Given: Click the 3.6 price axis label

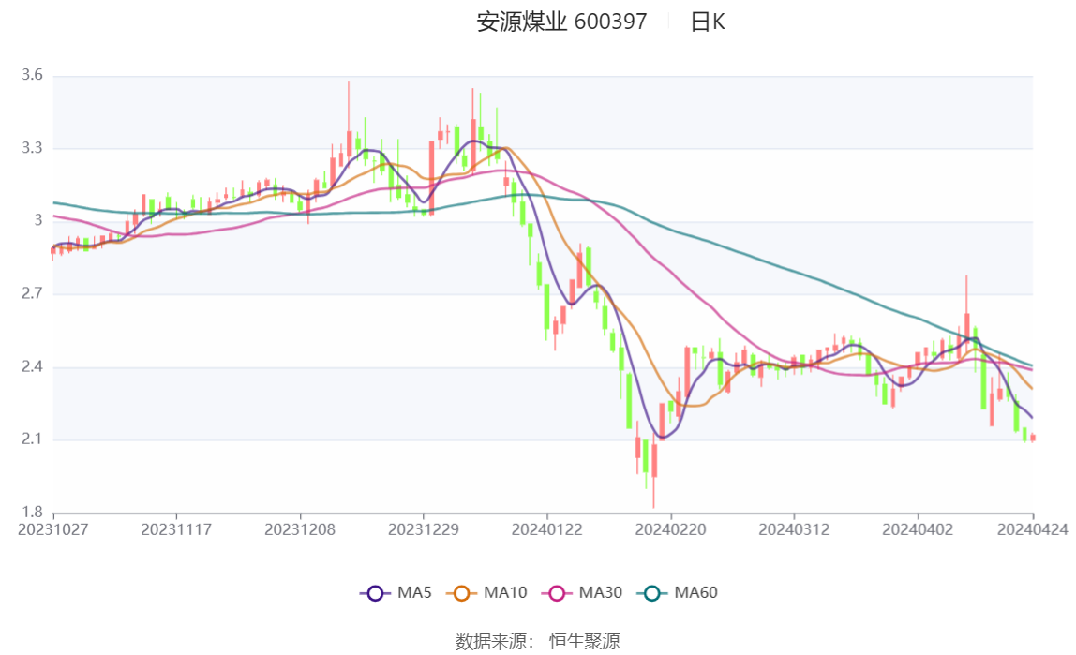Looking at the screenshot, I should (x=33, y=75).
